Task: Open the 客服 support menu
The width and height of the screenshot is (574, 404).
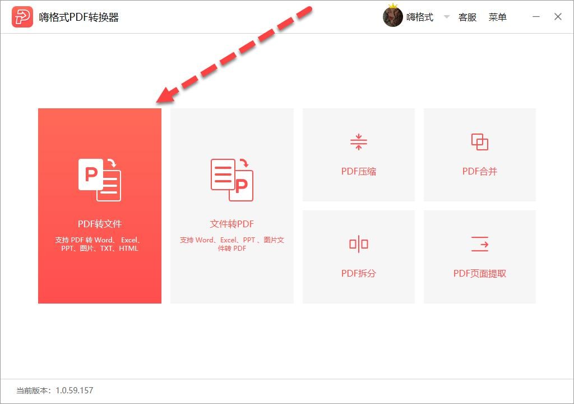Action: pos(467,17)
